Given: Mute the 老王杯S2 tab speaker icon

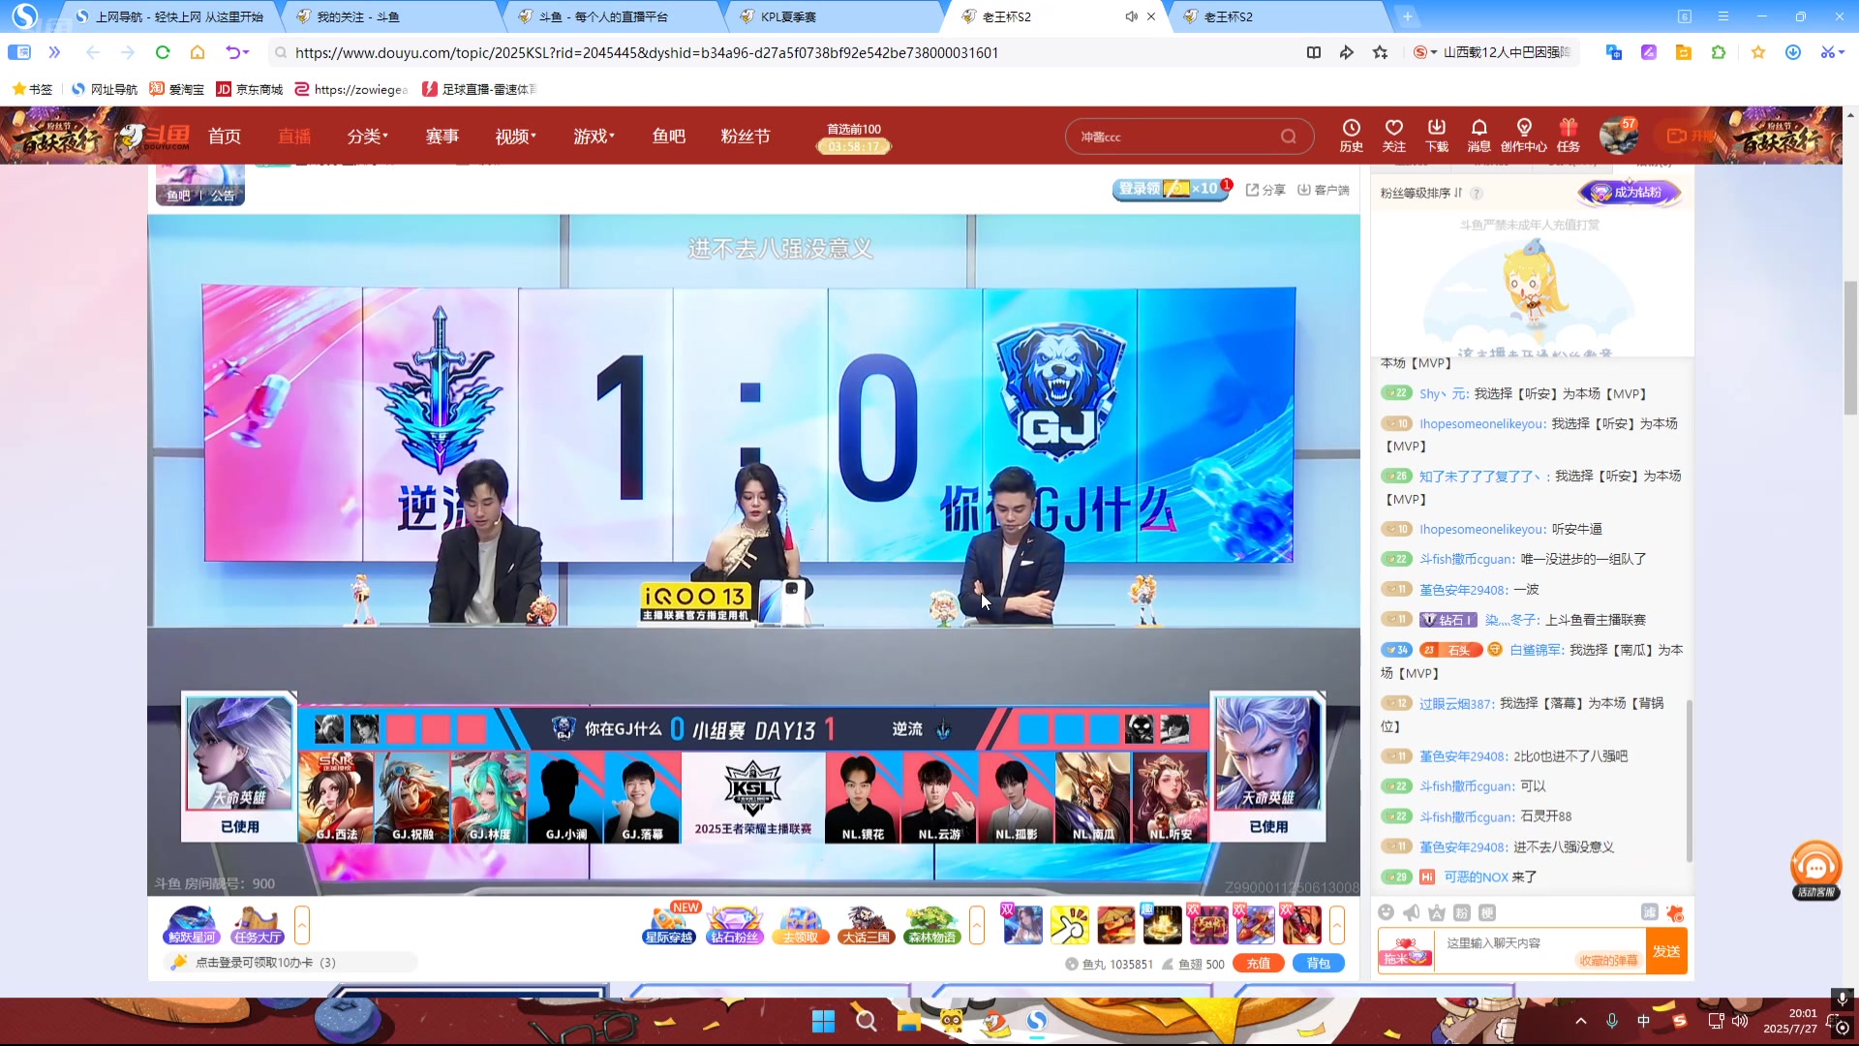Looking at the screenshot, I should pyautogui.click(x=1131, y=16).
